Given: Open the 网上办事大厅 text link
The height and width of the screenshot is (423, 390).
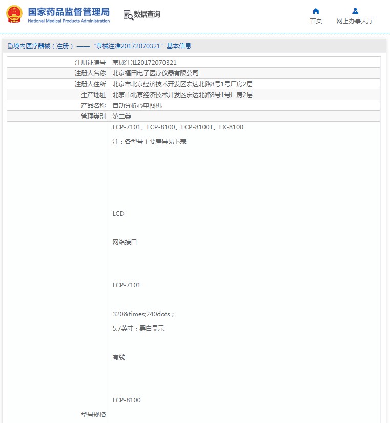Looking at the screenshot, I should [355, 21].
